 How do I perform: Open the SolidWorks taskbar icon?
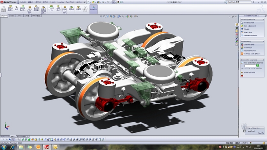[47, 147]
